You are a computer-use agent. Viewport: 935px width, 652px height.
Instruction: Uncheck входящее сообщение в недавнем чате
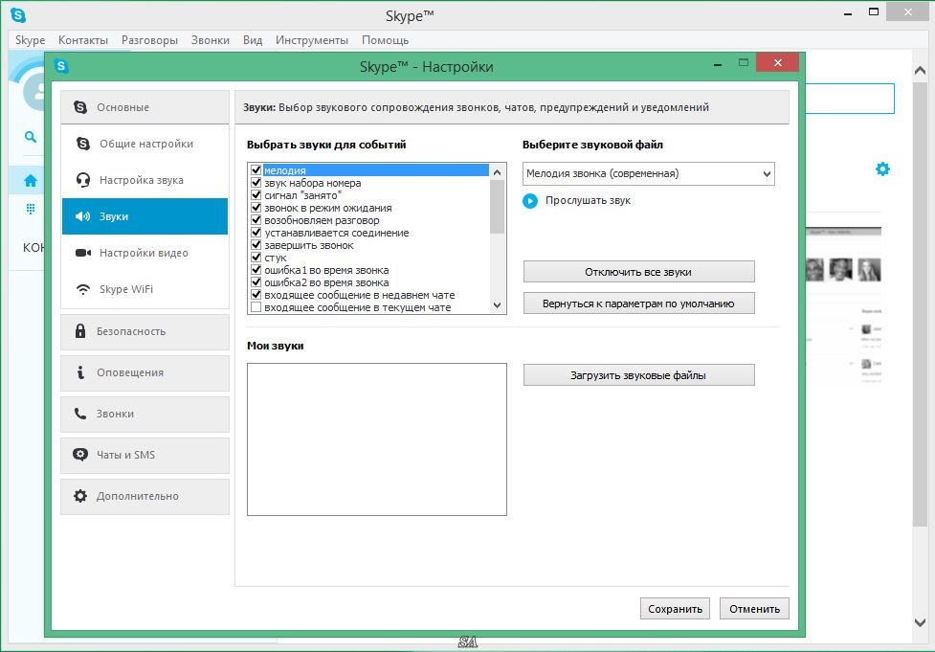tap(256, 295)
